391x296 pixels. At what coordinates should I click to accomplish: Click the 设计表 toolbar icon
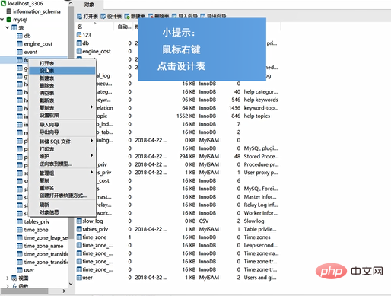[x=103, y=17]
